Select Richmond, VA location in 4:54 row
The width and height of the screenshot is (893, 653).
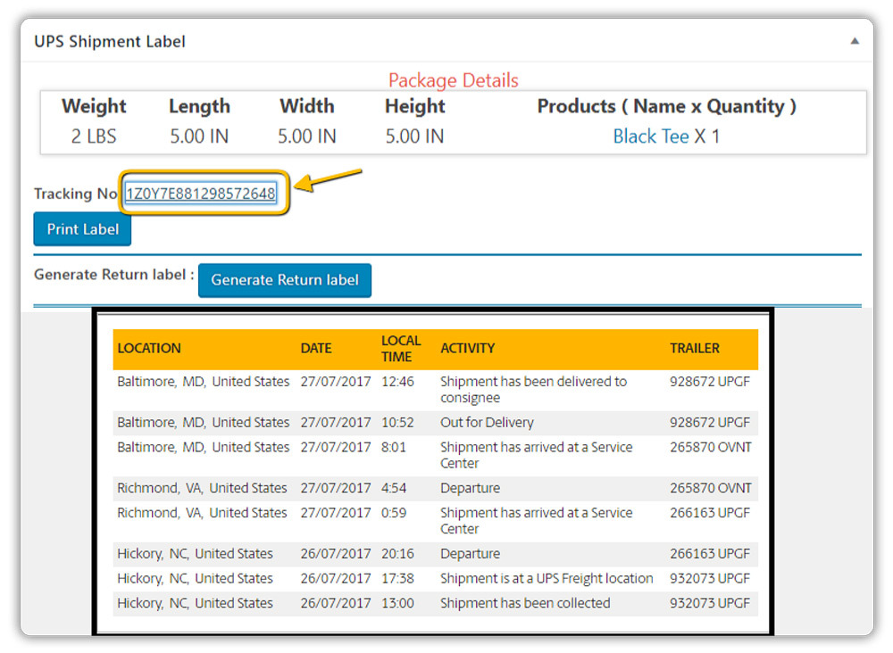point(202,488)
